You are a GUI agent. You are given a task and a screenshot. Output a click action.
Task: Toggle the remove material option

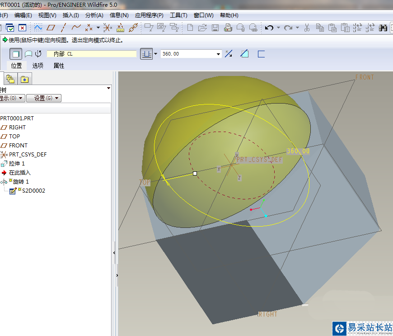click(244, 54)
